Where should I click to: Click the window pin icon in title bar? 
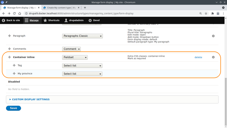6,2
